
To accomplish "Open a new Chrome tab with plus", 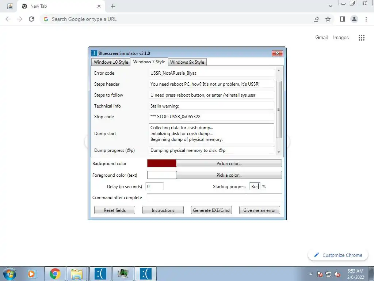I will point(113,6).
